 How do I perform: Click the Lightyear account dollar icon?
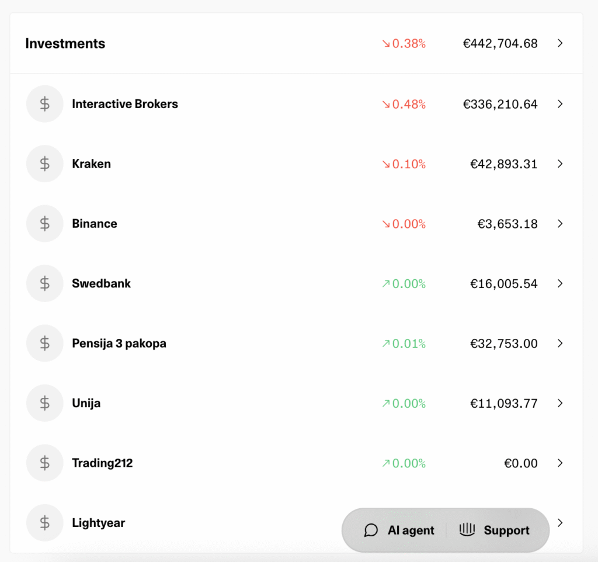point(44,523)
